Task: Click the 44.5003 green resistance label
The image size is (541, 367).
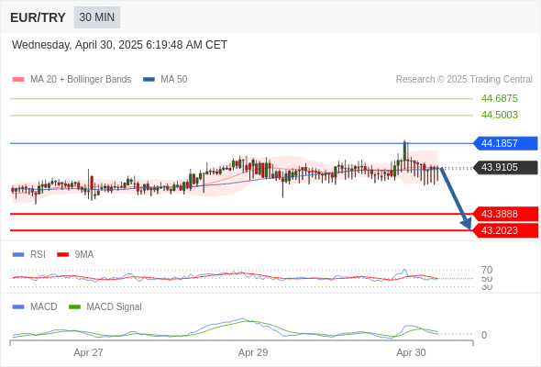Action: click(500, 115)
